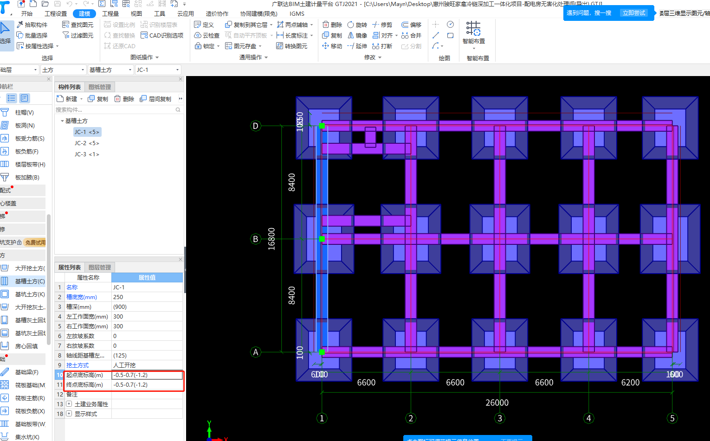The height and width of the screenshot is (441, 710).
Task: Click the 删除 delete tool in ribbon
Action: click(332, 25)
